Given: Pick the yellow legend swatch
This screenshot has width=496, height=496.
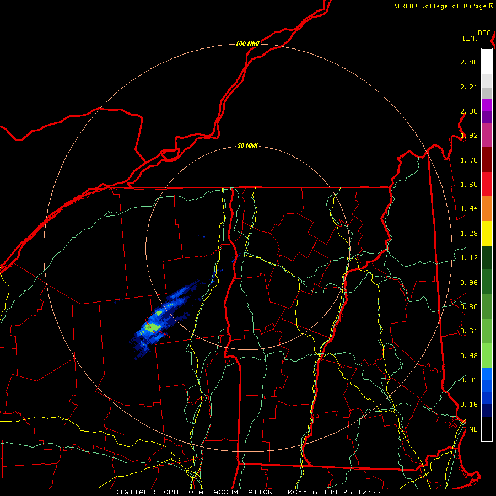Looking at the screenshot, I should pyautogui.click(x=487, y=233).
